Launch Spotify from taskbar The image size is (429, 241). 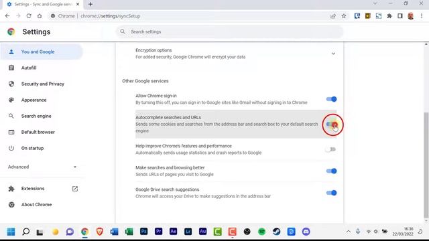(262, 232)
